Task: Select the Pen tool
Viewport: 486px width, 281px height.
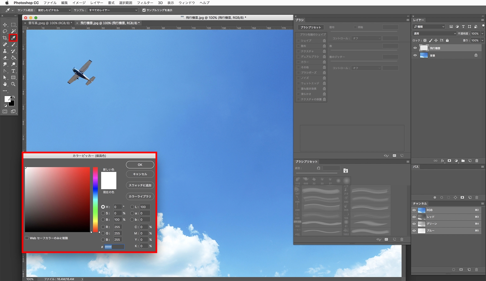Action: pyautogui.click(x=5, y=71)
